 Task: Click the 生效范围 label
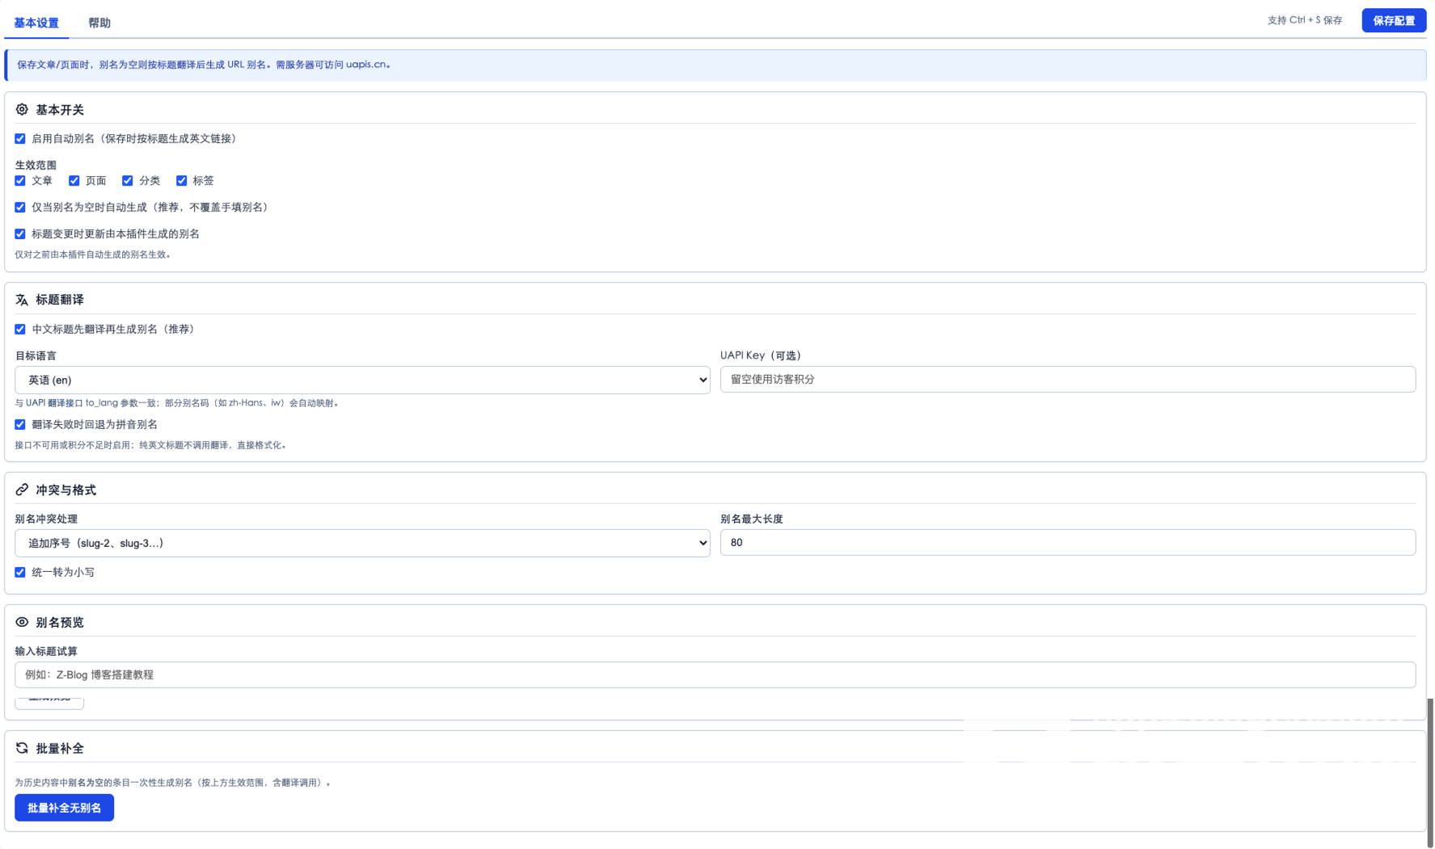click(36, 165)
